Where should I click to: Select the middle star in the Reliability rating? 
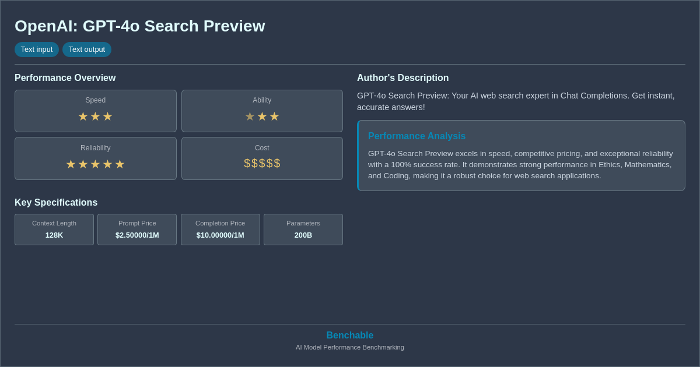(x=95, y=164)
